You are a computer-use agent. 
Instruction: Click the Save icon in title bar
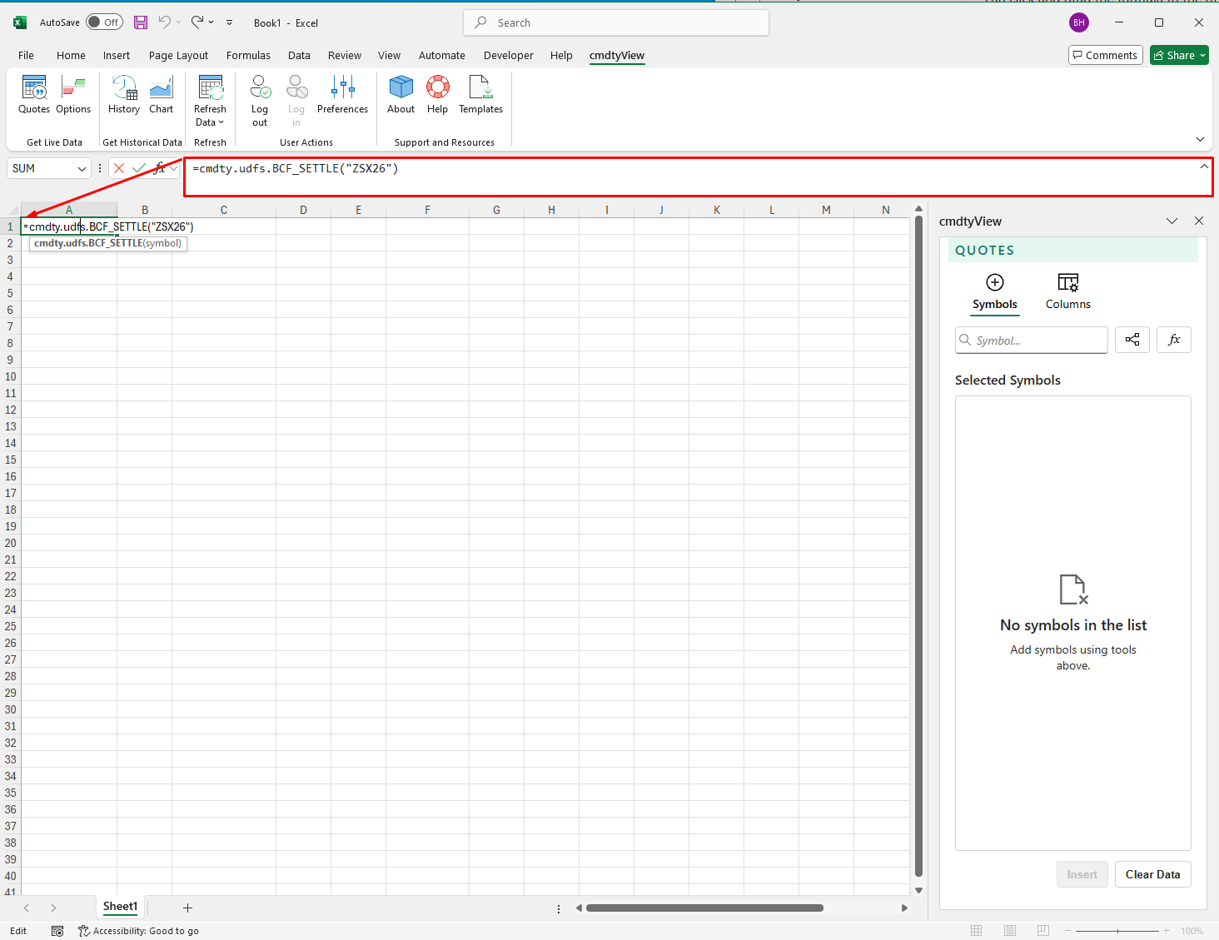pyautogui.click(x=141, y=22)
